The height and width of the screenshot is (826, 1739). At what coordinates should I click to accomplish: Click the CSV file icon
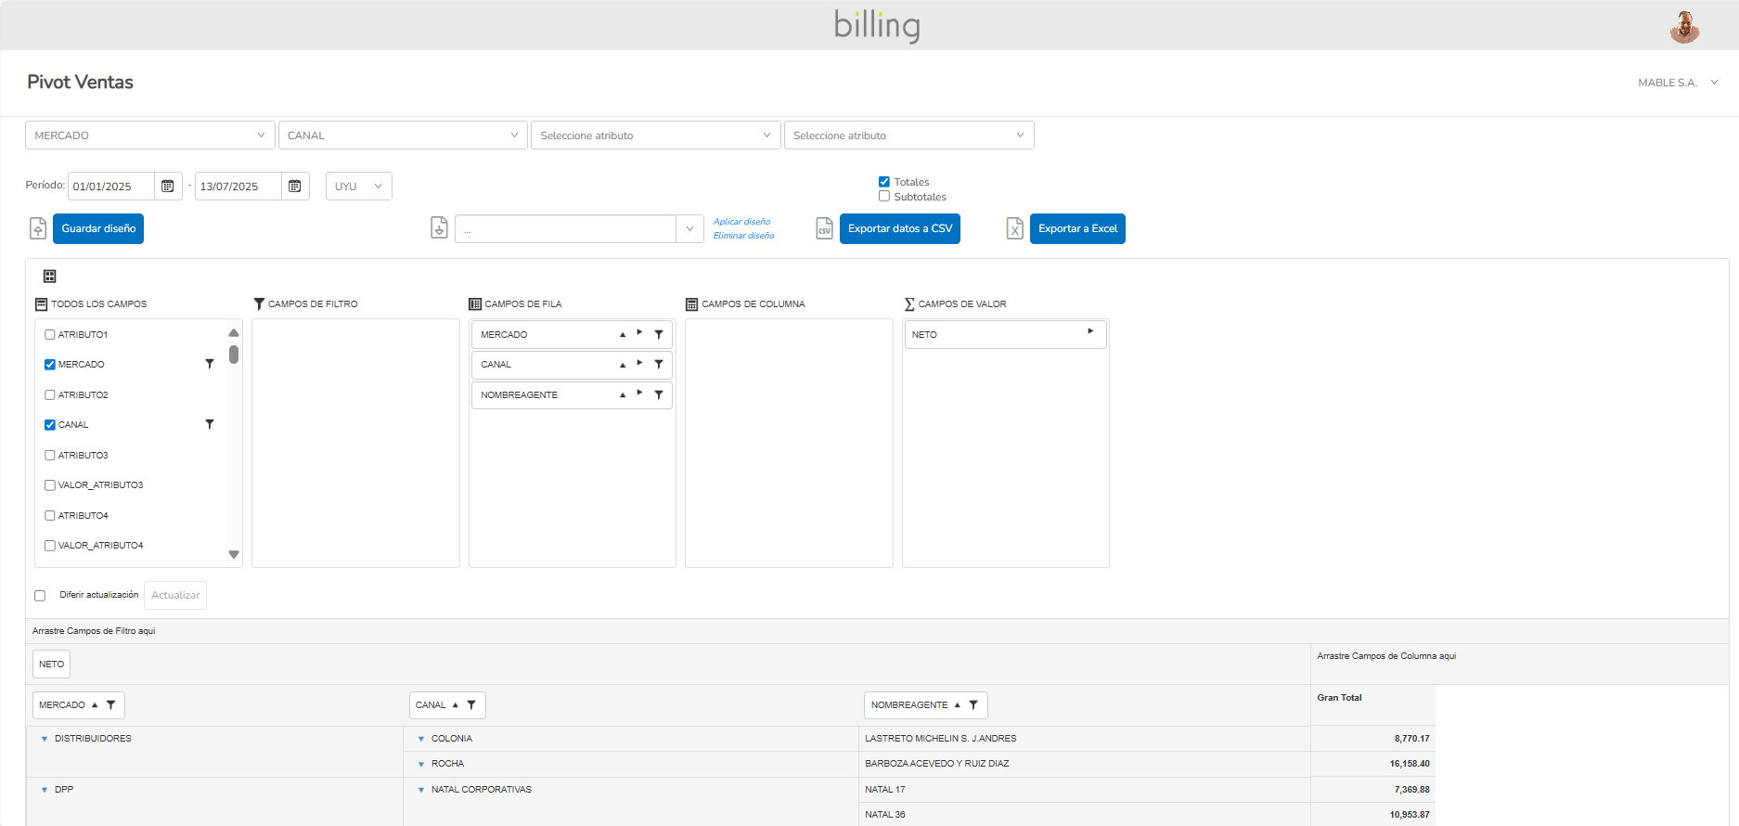(824, 228)
